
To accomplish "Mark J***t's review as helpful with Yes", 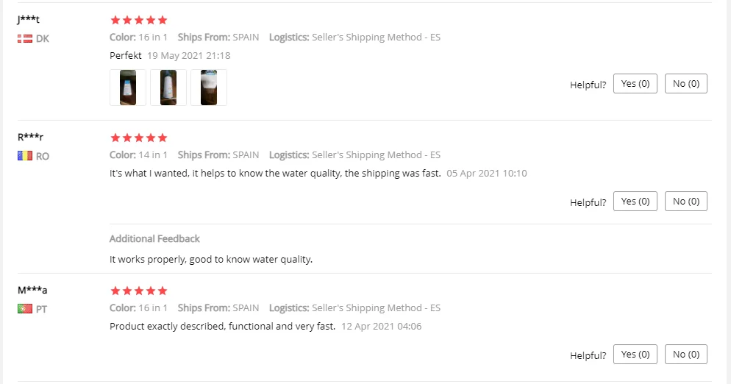I will pos(635,84).
